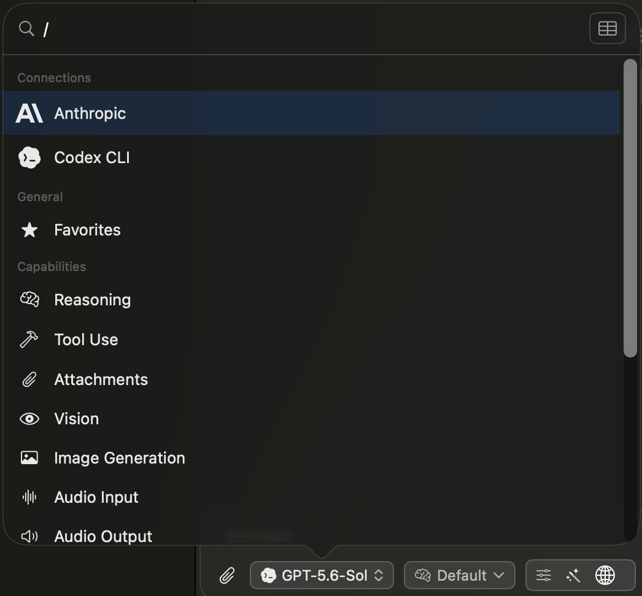Filter by Audio Input capability
This screenshot has height=596, width=642.
click(x=311, y=497)
